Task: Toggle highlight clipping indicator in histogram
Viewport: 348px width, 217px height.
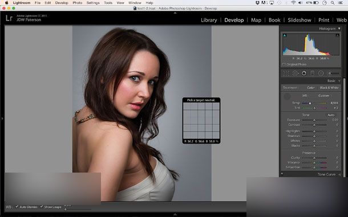Action: (337, 35)
